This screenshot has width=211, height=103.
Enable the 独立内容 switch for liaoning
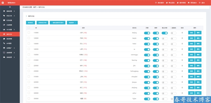coord(165,60)
